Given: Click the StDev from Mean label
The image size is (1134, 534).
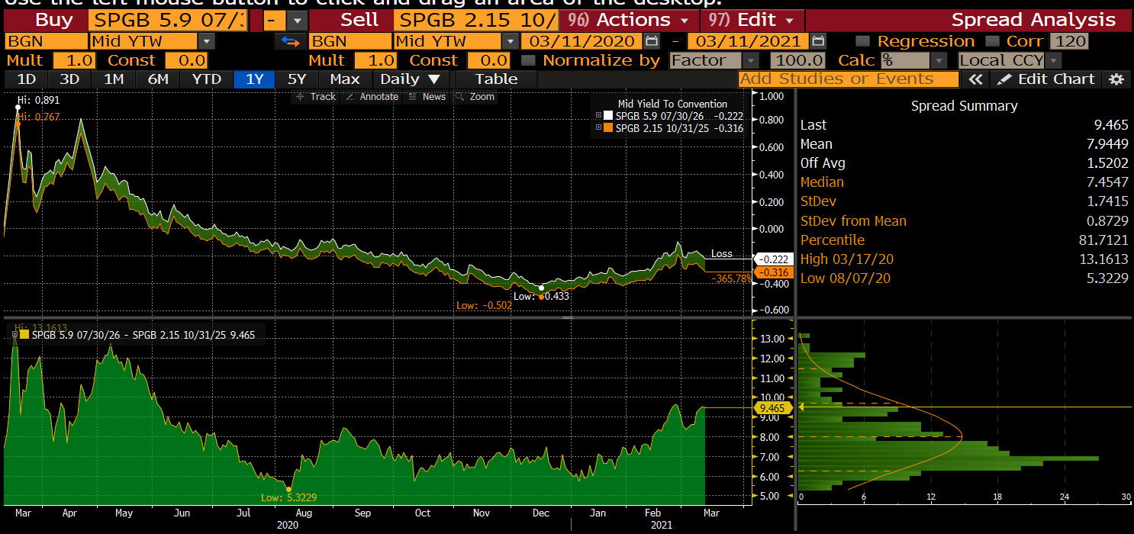Looking at the screenshot, I should pos(853,221).
